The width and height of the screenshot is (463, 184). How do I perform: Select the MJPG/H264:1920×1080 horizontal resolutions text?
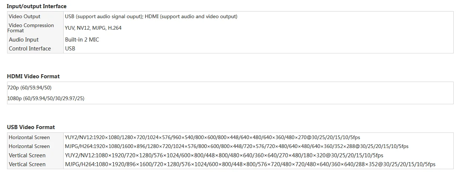click(x=236, y=147)
